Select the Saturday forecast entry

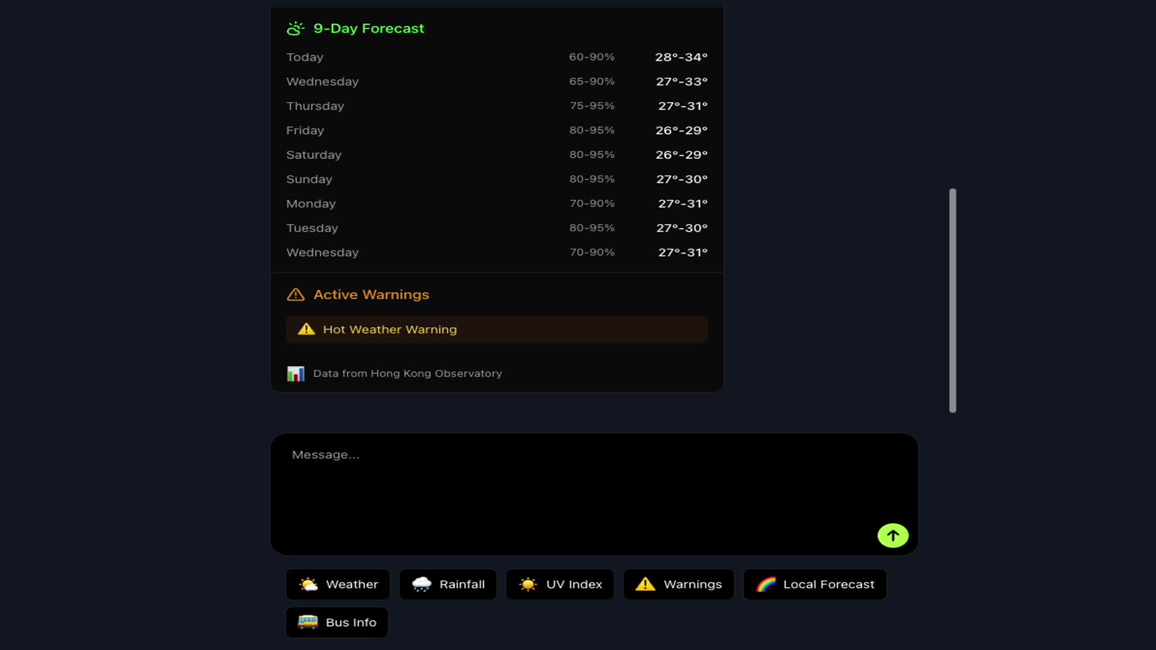496,155
